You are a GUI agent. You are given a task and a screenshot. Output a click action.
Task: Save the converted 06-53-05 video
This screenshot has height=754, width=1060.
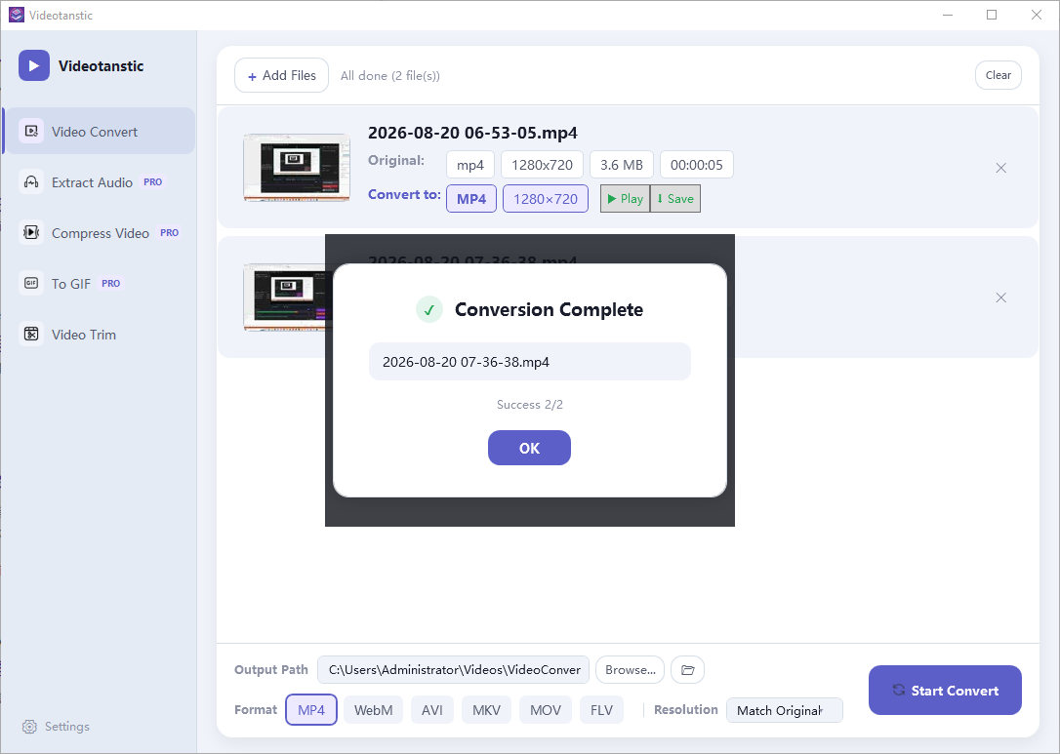(675, 199)
